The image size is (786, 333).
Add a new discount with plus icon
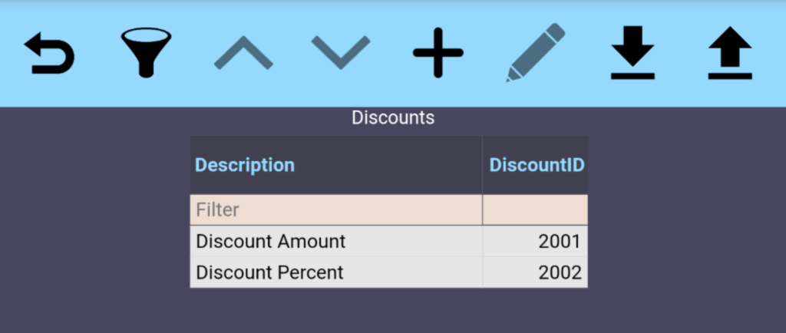click(x=438, y=53)
